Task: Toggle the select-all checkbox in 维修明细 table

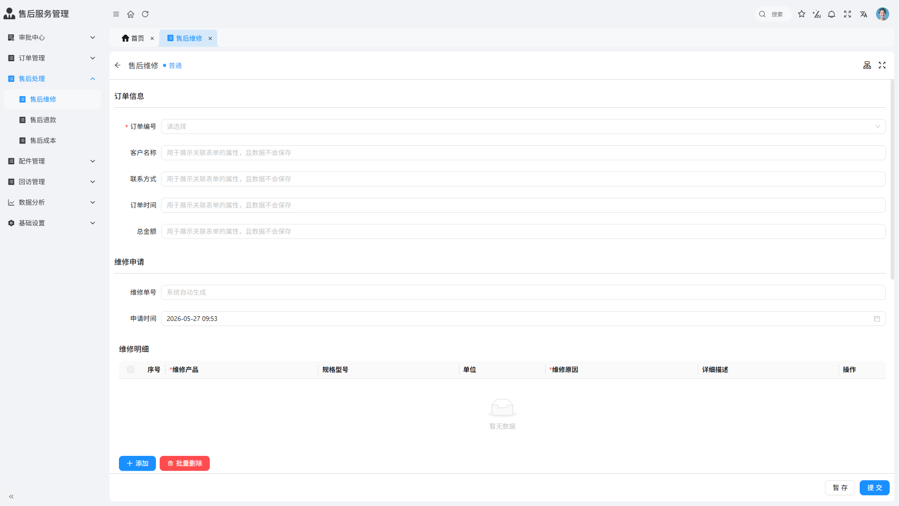Action: tap(131, 370)
